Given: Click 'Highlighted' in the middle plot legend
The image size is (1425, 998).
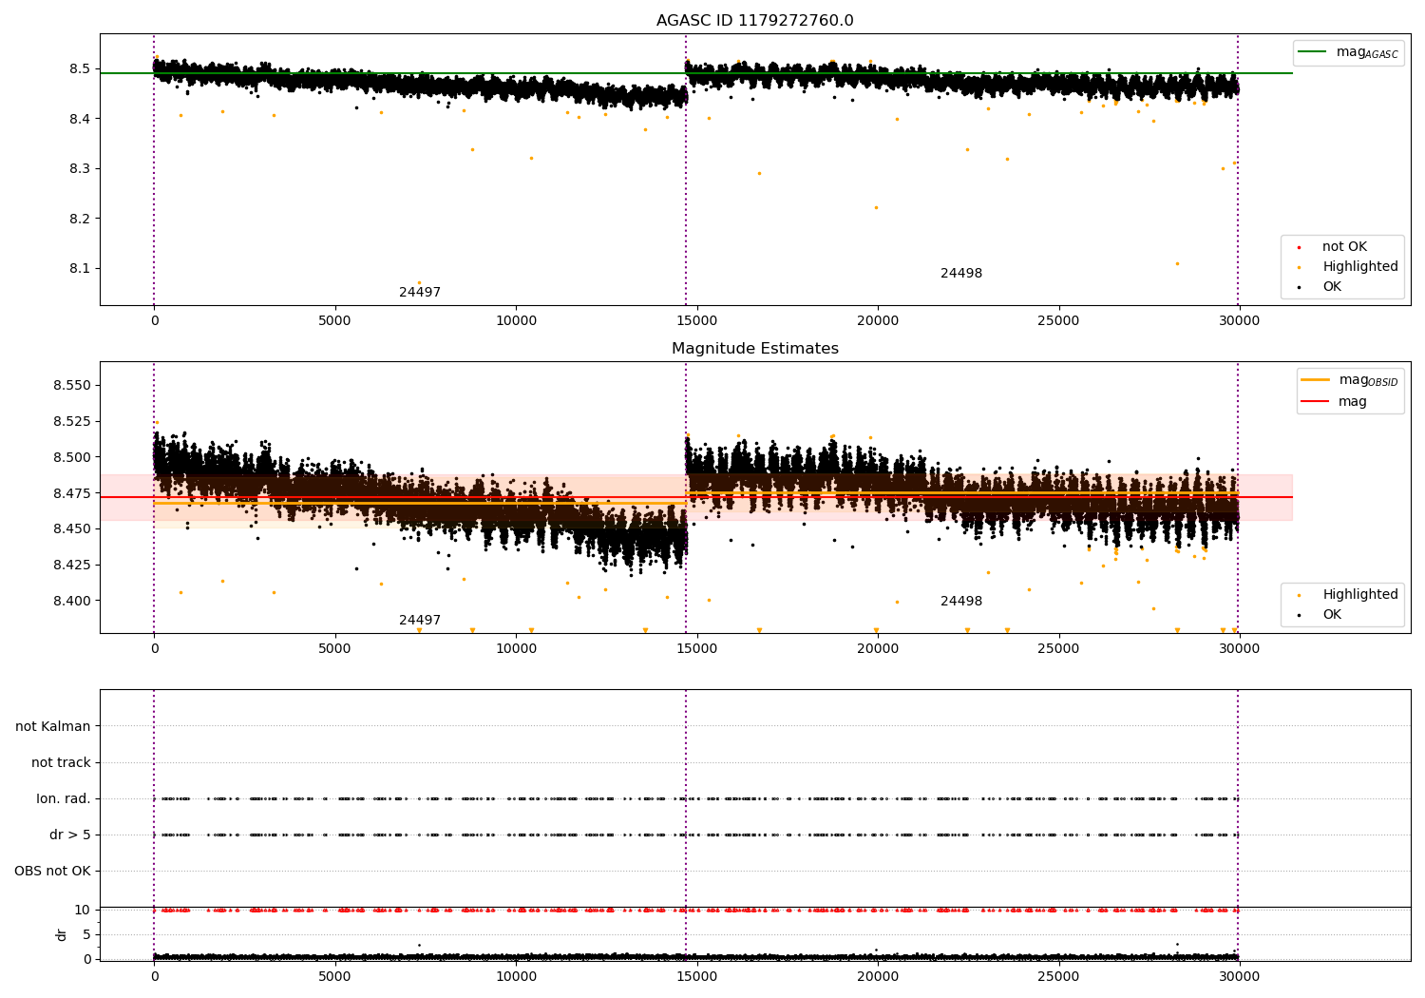Looking at the screenshot, I should (1360, 595).
